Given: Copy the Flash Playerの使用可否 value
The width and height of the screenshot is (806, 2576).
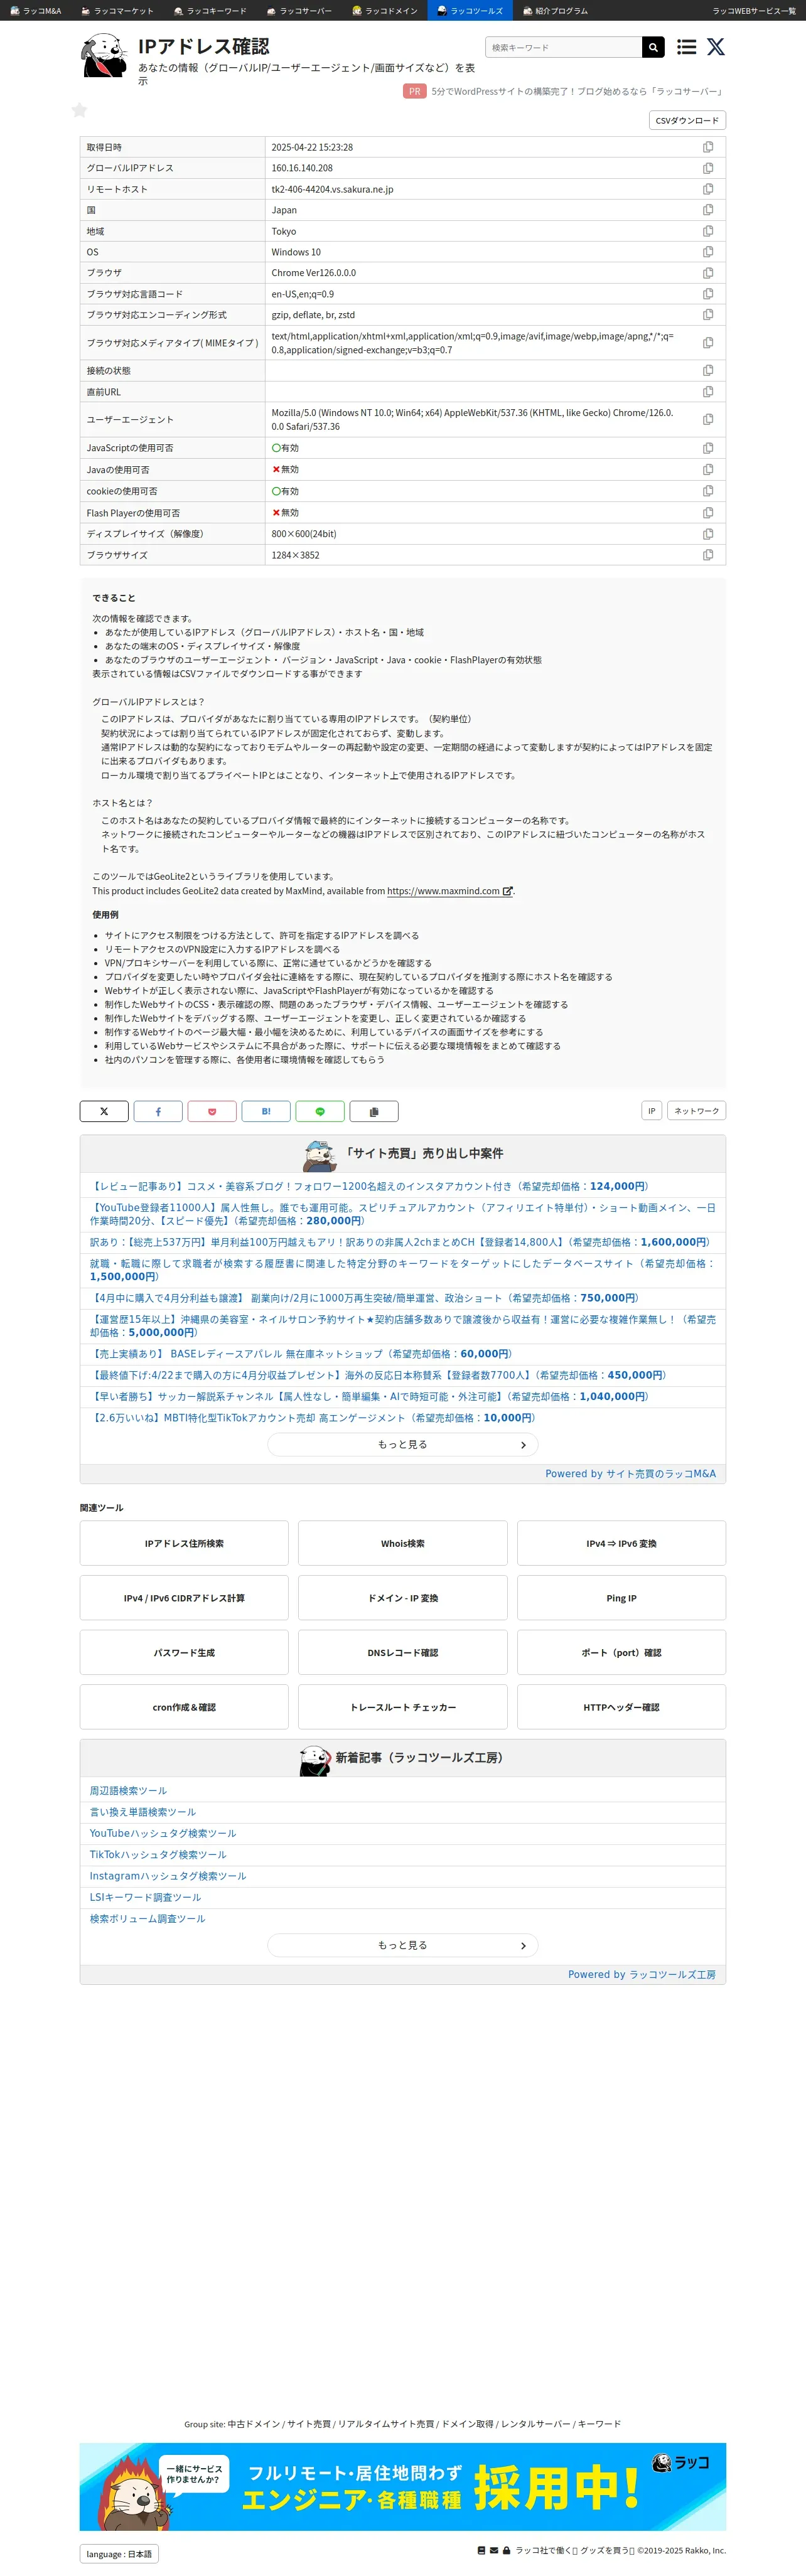Looking at the screenshot, I should click(708, 512).
